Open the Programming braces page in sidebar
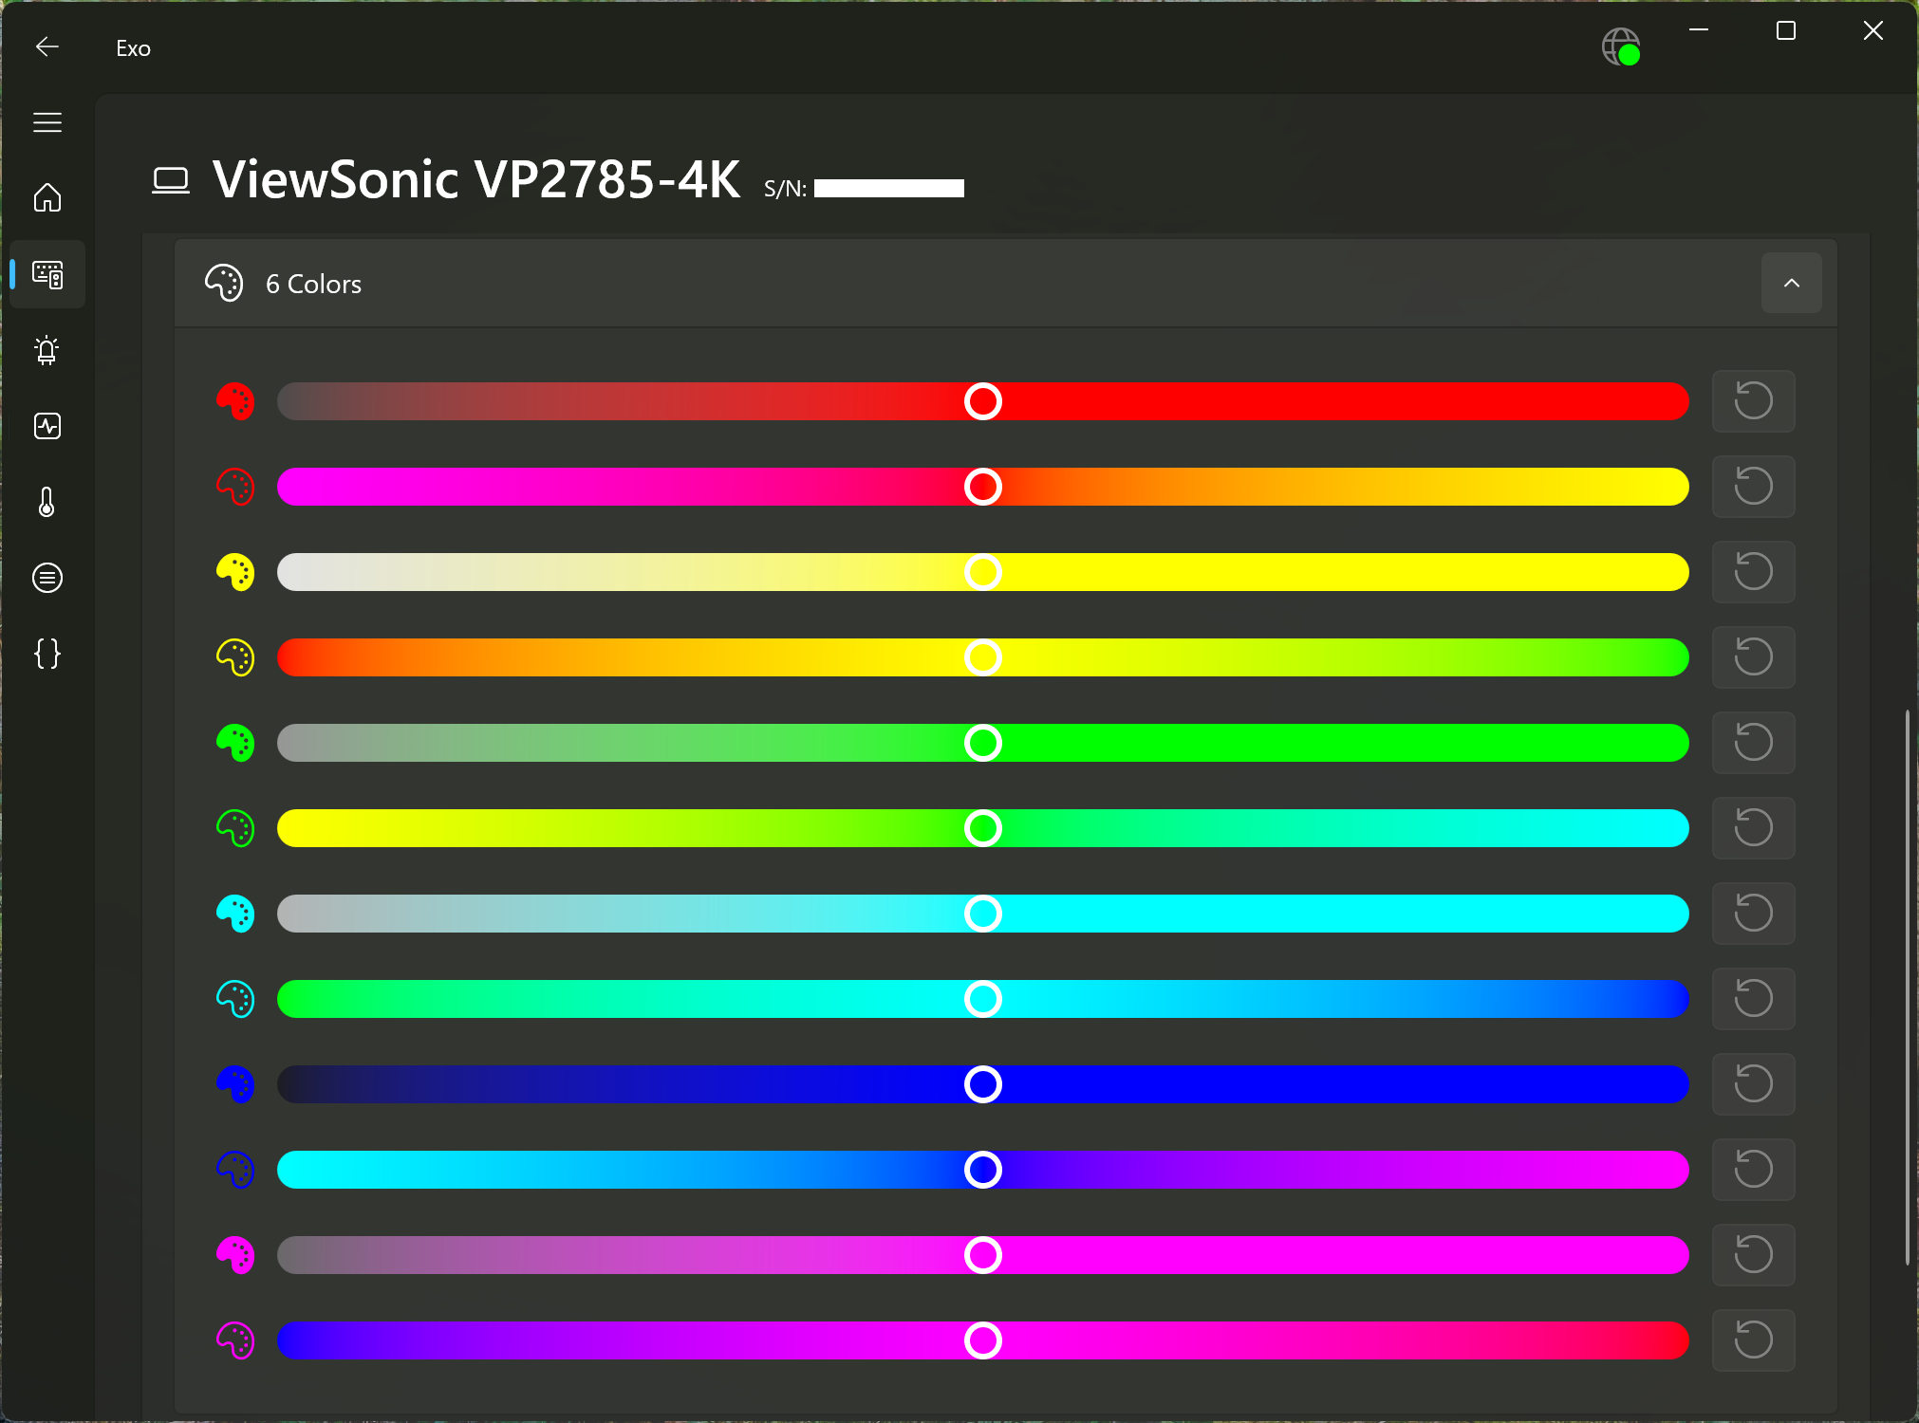 pos(47,653)
